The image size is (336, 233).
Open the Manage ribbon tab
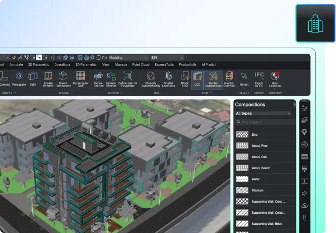[x=121, y=64]
